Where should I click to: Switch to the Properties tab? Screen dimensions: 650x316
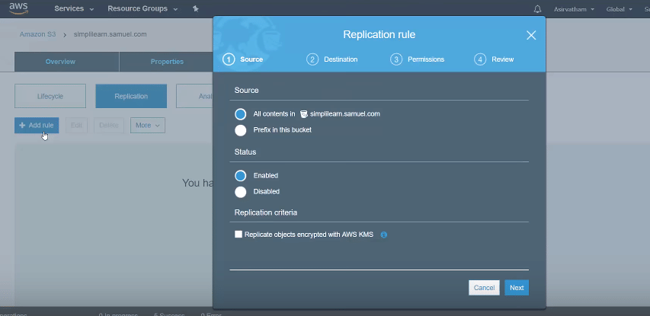click(166, 62)
